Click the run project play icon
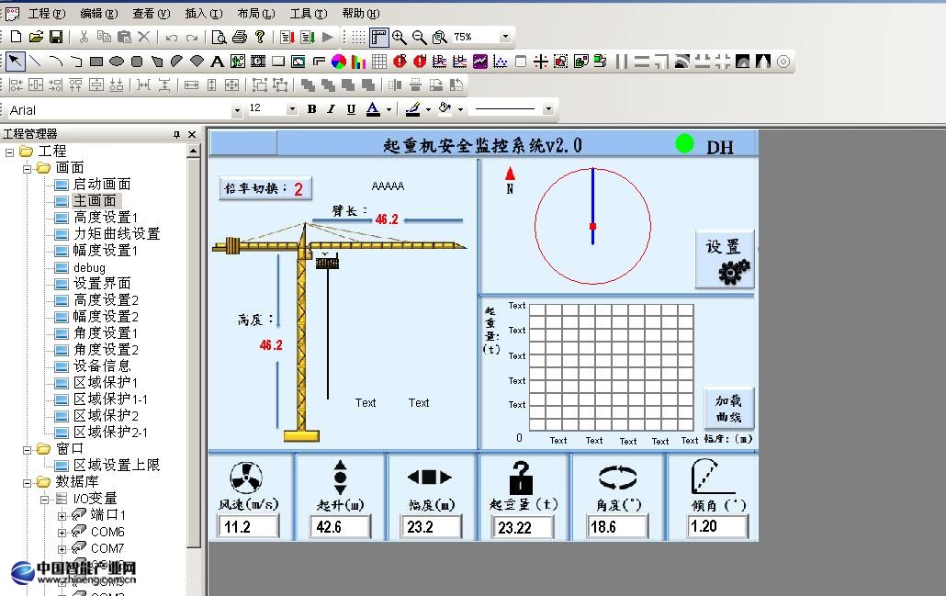Image resolution: width=946 pixels, height=596 pixels. tap(327, 37)
